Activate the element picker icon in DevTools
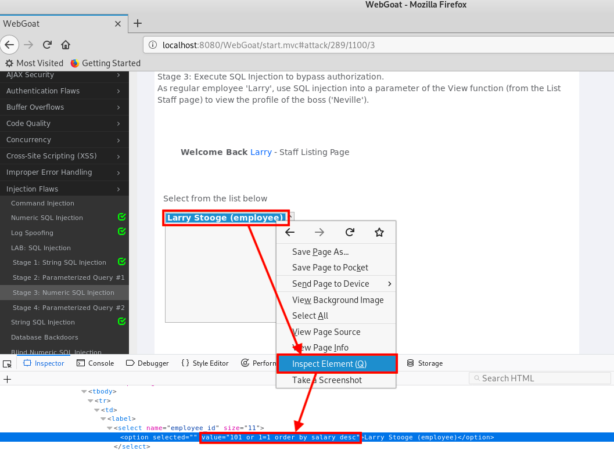 click(x=8, y=364)
